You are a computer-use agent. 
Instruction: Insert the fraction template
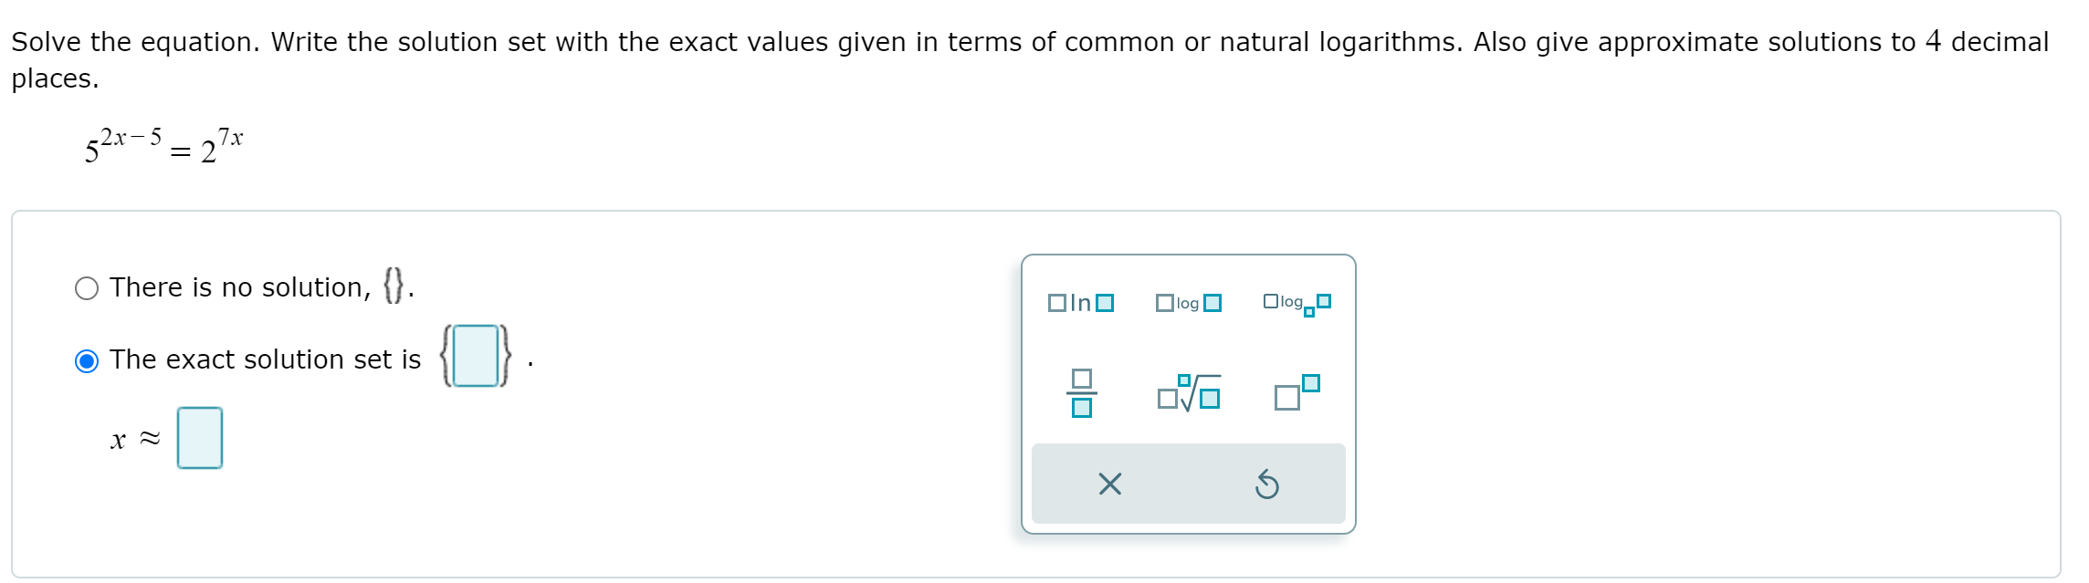1081,393
